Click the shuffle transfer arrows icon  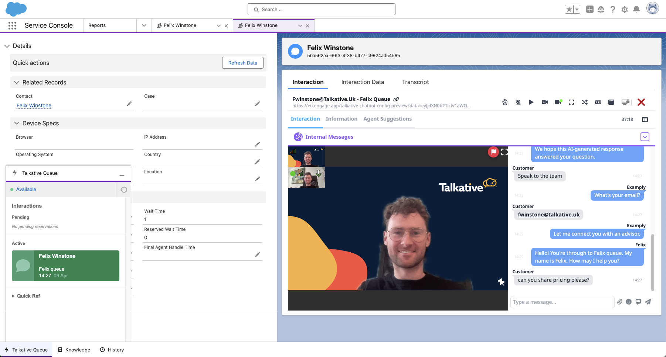point(584,102)
